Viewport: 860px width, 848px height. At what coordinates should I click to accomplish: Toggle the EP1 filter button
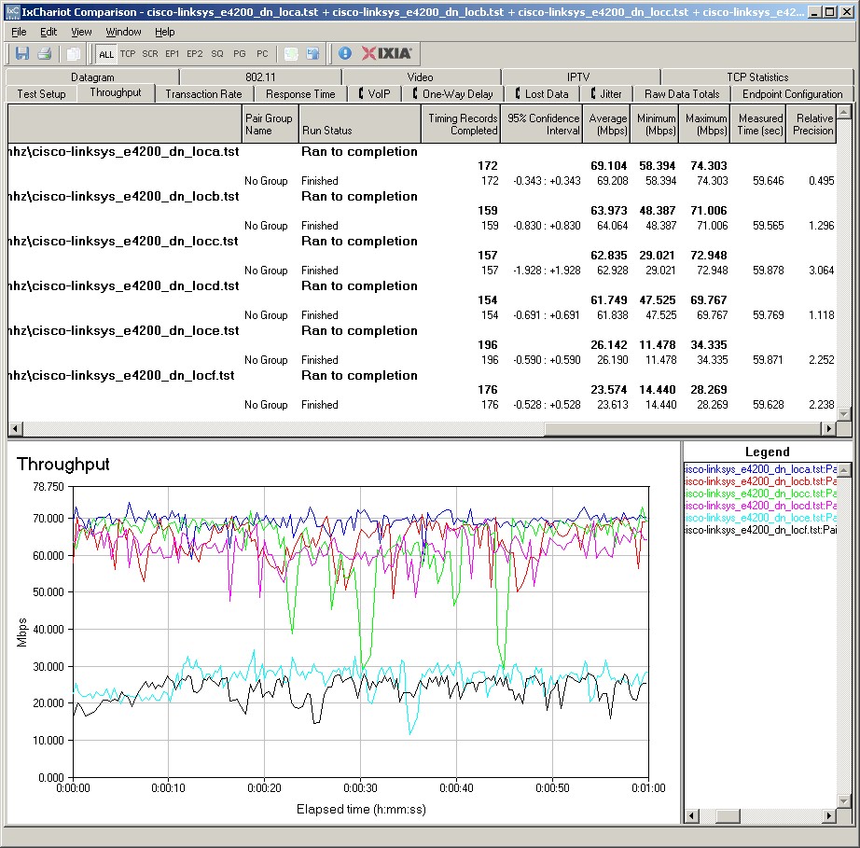173,54
